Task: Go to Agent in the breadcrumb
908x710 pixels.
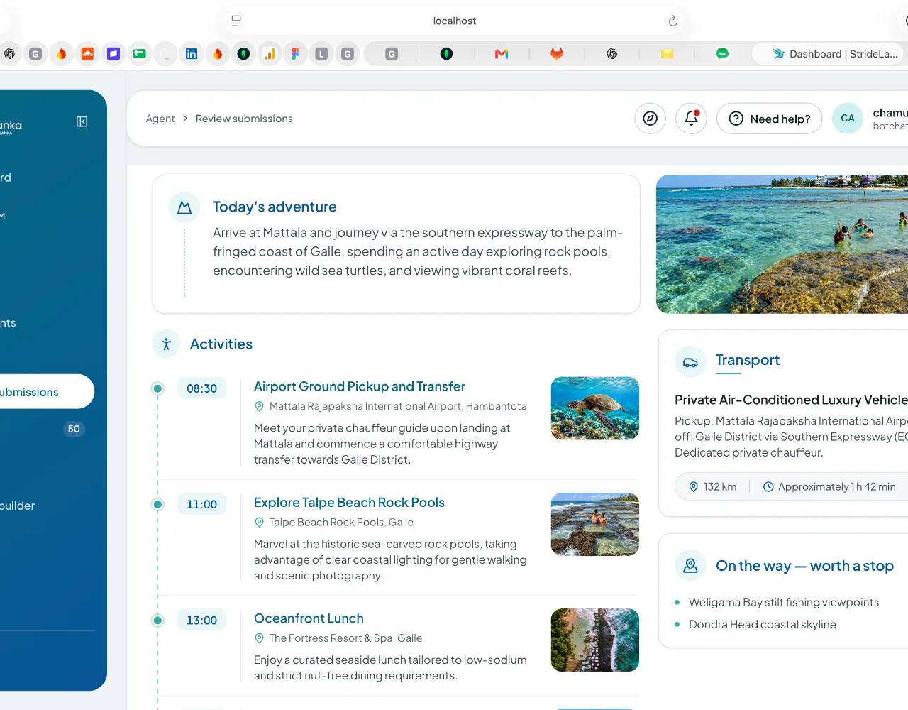Action: [160, 119]
